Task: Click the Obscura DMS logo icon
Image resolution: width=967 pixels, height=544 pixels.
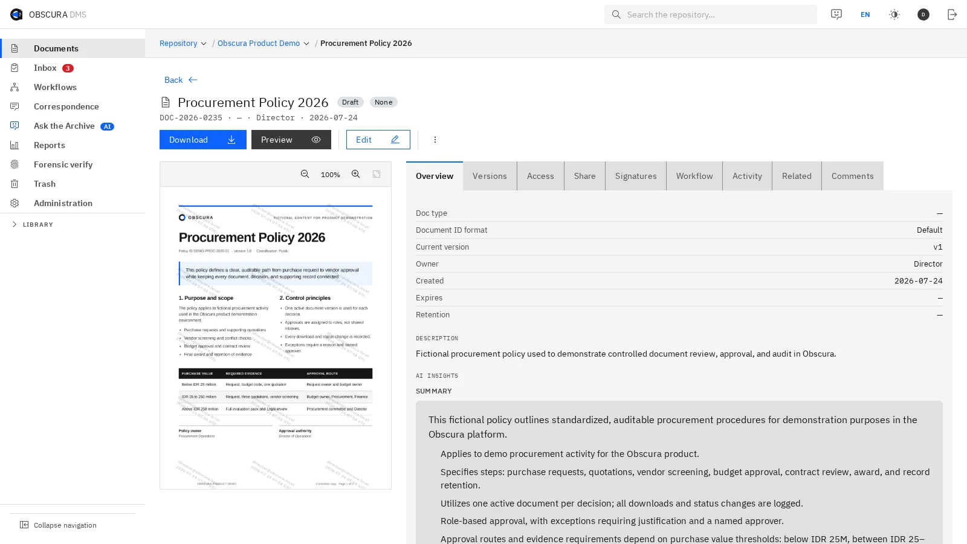Action: tap(16, 15)
